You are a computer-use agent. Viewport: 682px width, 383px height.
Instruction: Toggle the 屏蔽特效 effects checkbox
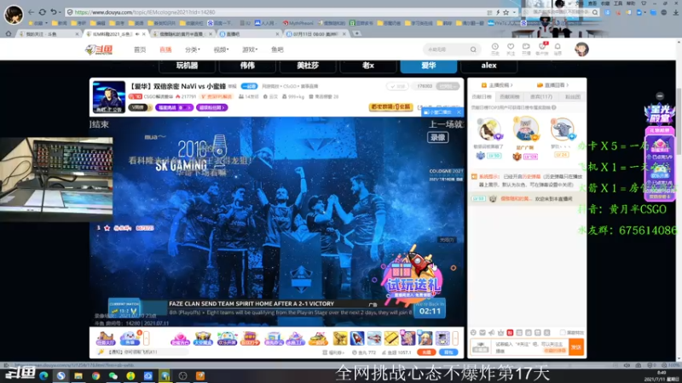[563, 333]
